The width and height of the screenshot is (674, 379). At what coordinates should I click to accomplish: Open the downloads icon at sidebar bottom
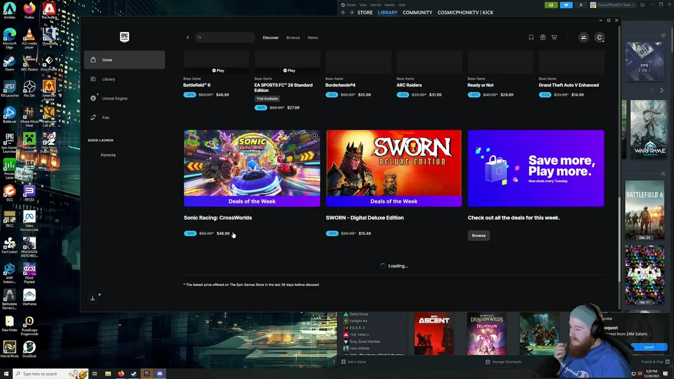tap(93, 298)
